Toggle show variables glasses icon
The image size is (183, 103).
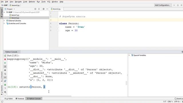tap(5, 77)
